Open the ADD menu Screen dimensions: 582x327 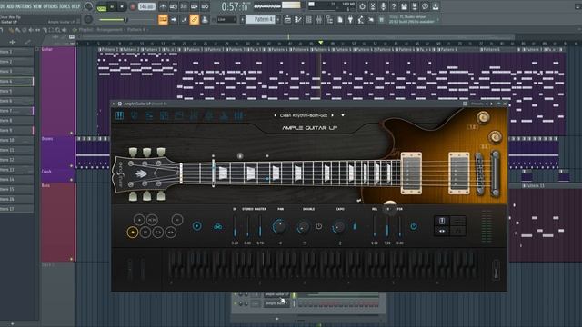[10, 6]
